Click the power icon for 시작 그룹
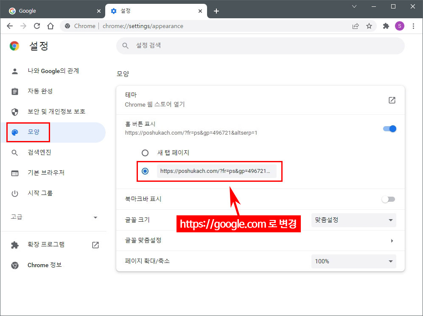 point(15,194)
